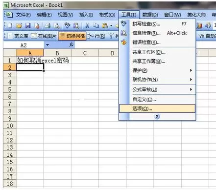The width and height of the screenshot is (216, 190).
Task: Click the 行(R) toolbar button
Action: point(96,36)
